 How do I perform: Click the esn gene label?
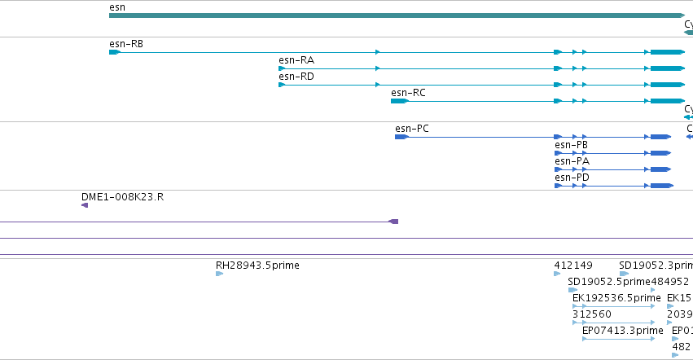pos(117,7)
